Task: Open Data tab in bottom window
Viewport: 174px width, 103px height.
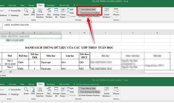Action: point(22,84)
